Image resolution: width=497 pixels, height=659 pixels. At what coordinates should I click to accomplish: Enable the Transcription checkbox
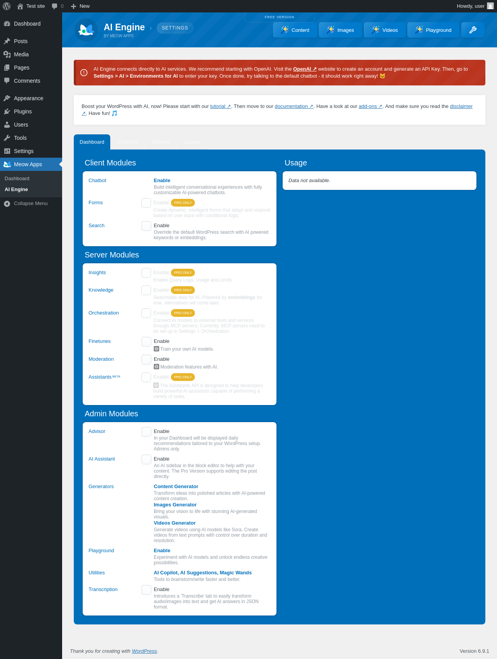(146, 590)
